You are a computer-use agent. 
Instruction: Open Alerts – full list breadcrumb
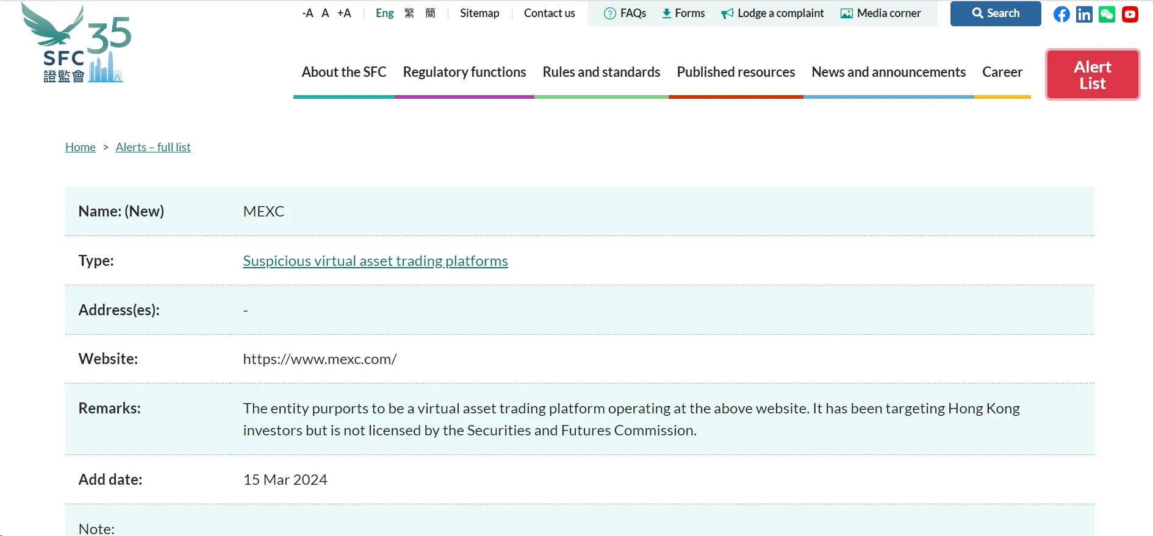[x=153, y=147]
